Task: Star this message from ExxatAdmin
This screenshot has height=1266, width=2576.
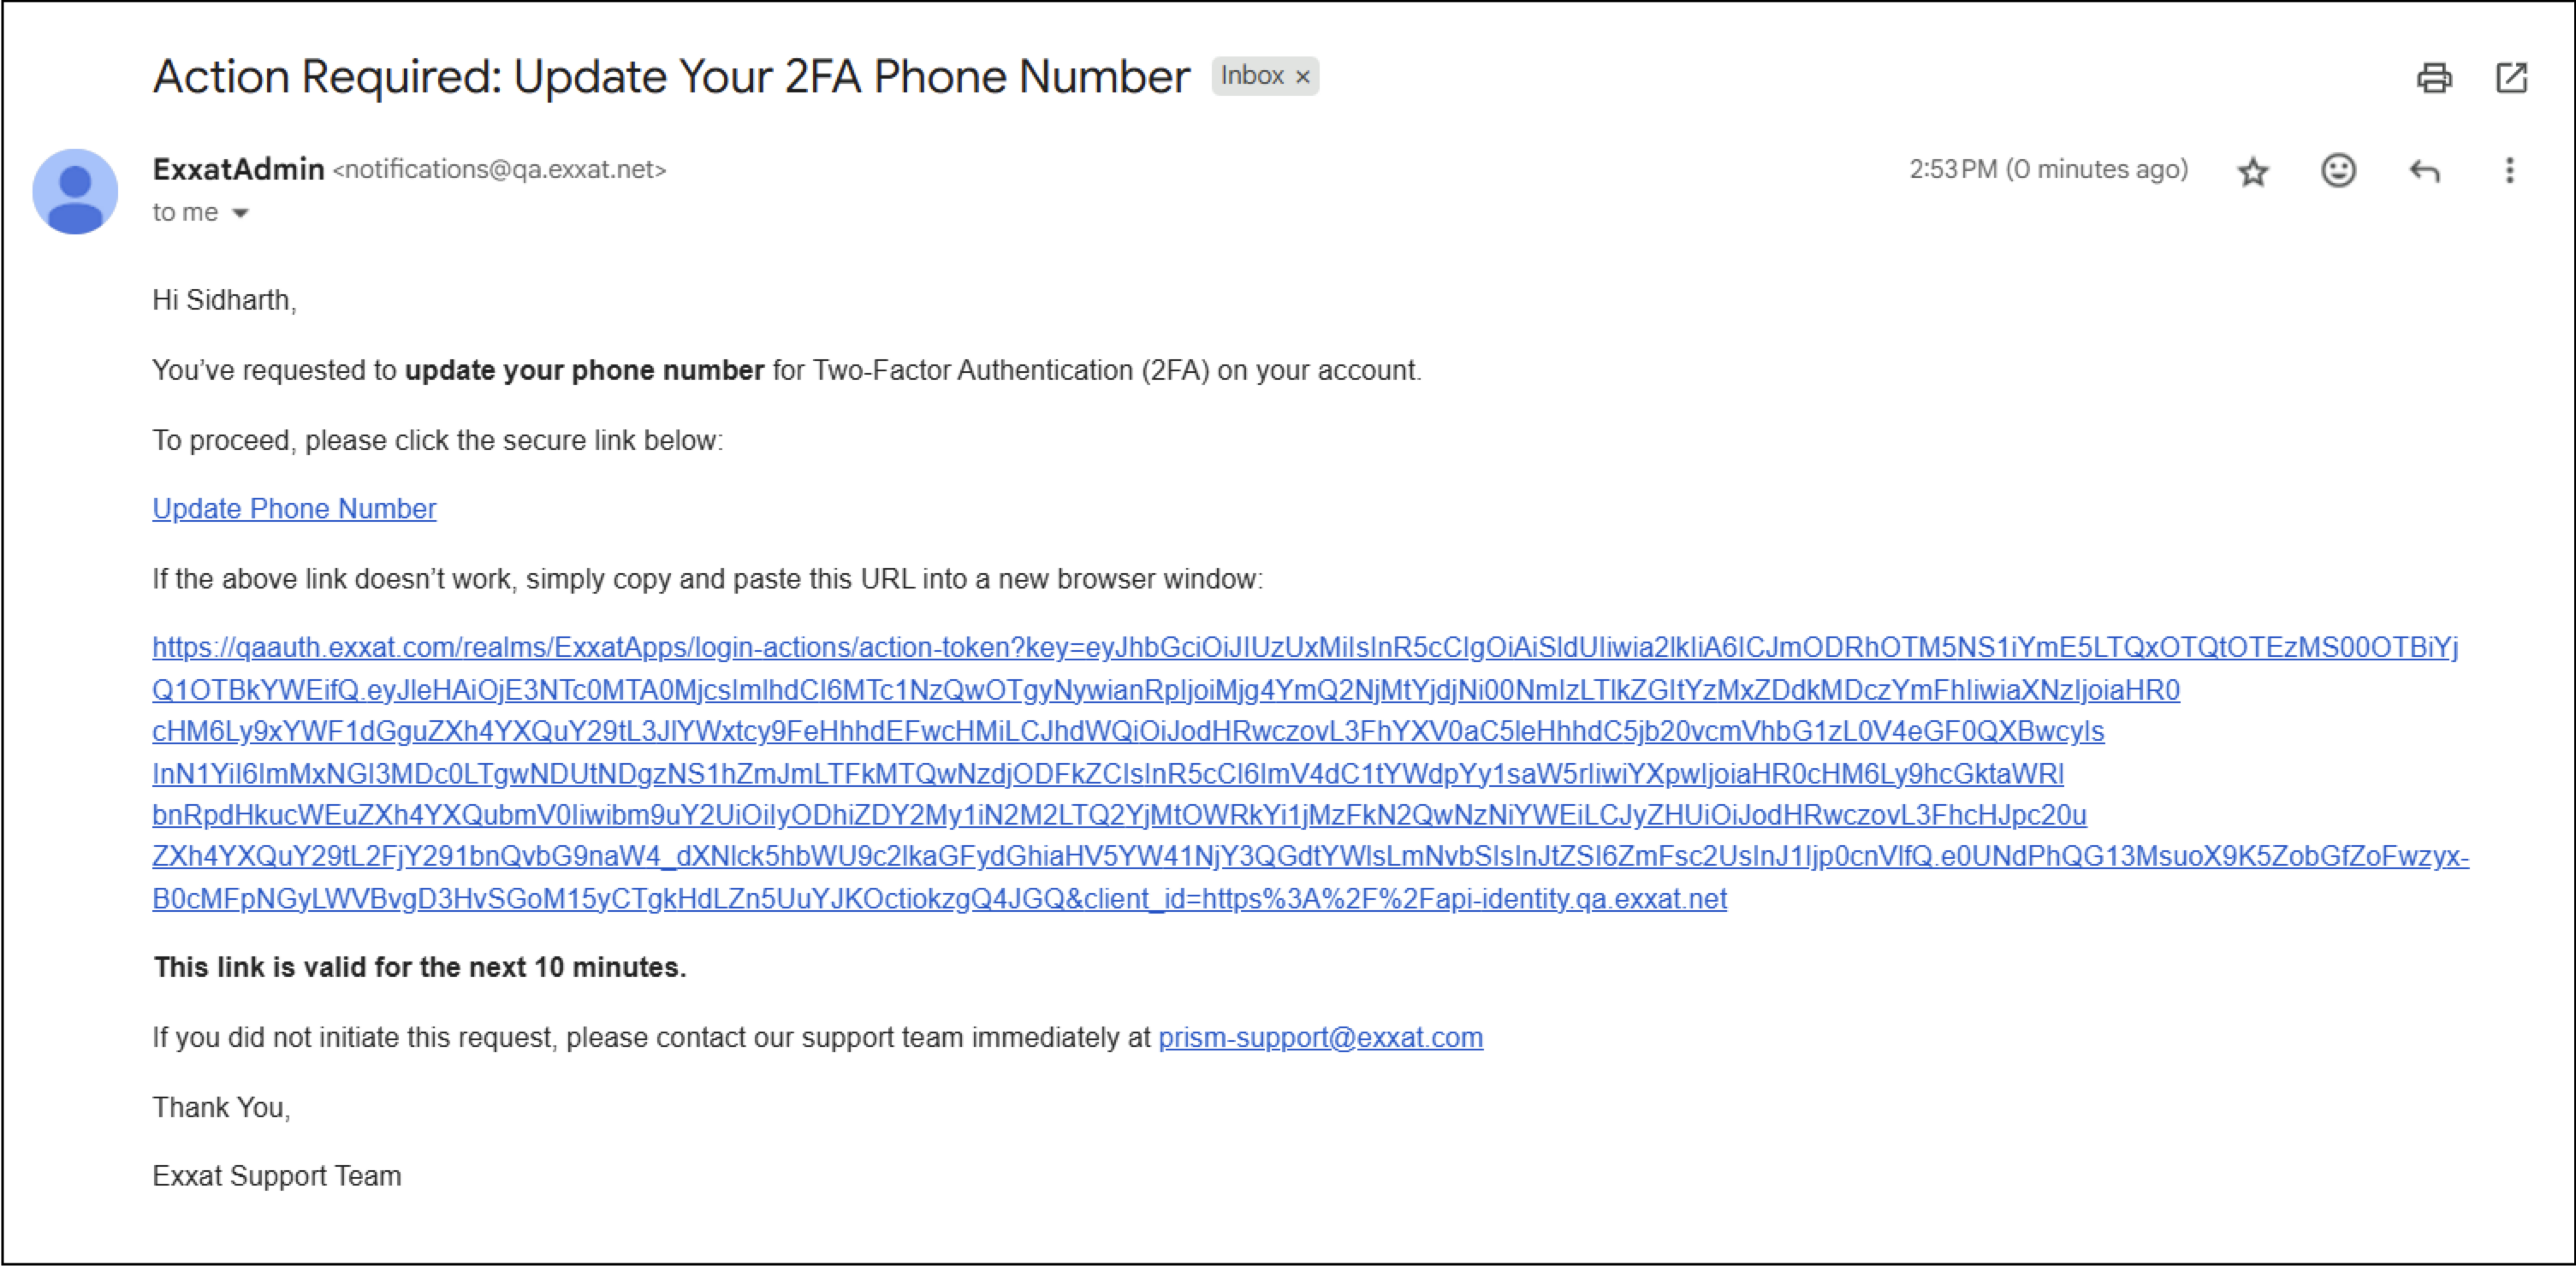Action: click(2252, 171)
